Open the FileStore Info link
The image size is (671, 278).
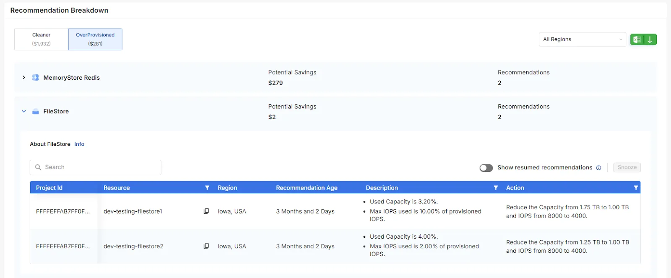coord(79,144)
